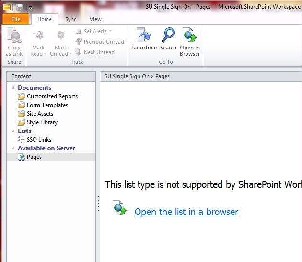Select the Style Library folder
Screen dimensions: 302x262
click(51, 122)
